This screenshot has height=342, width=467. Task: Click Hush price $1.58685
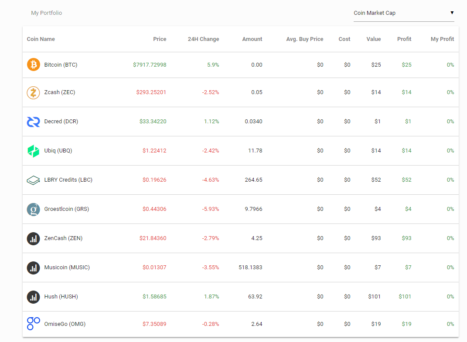(x=154, y=296)
